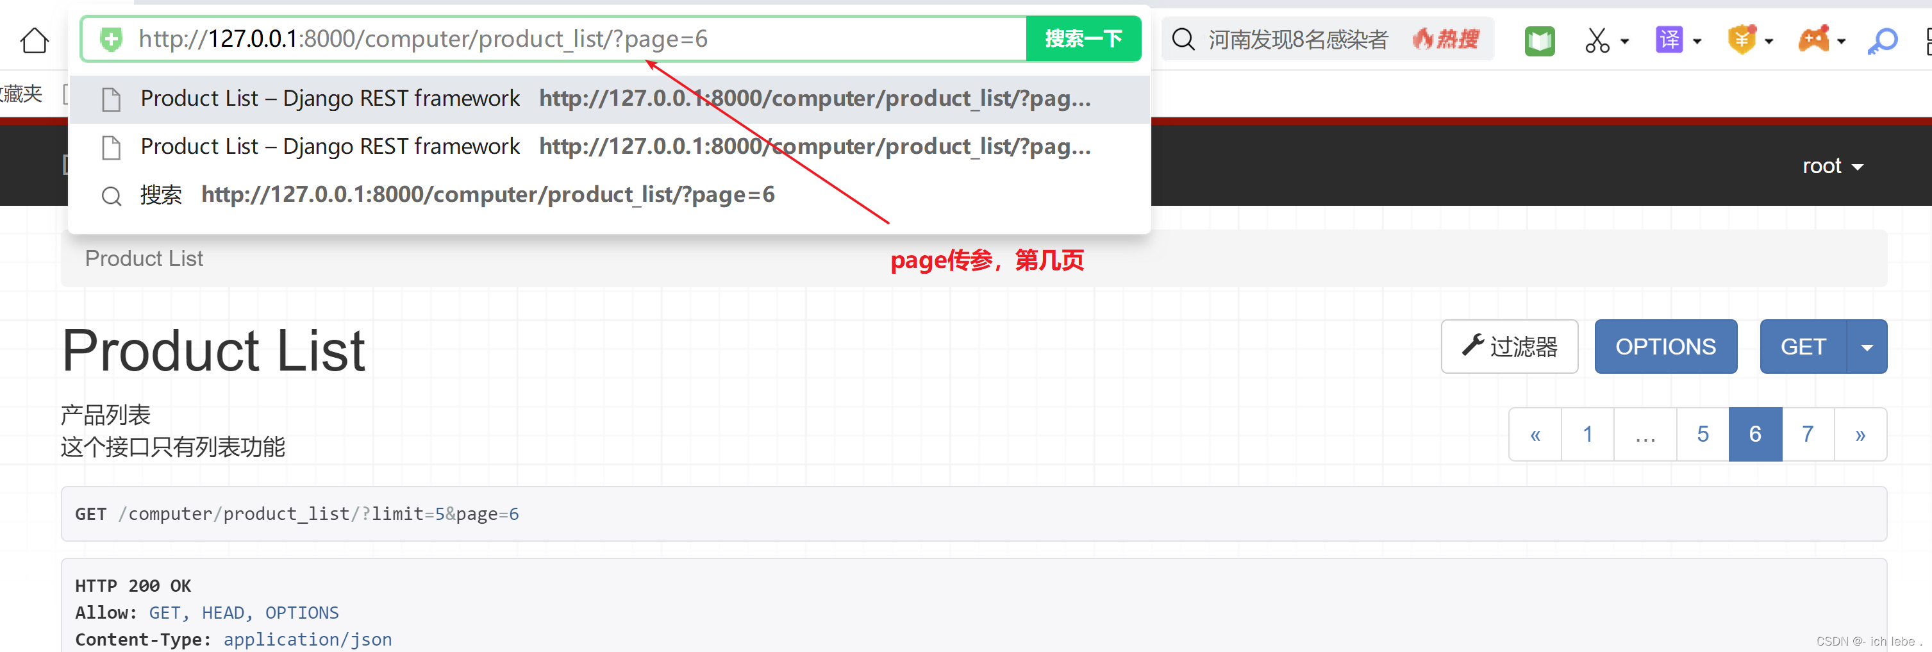
Task: Click the blue GET button
Action: 1803,347
